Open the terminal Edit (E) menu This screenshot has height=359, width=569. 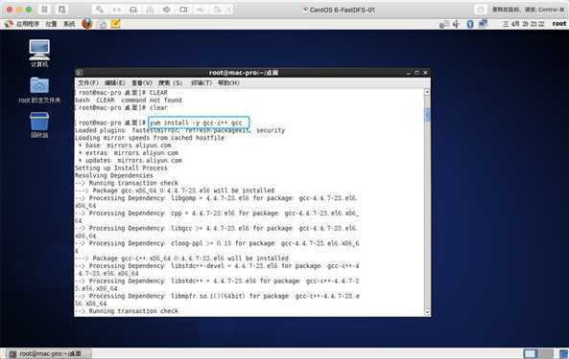tap(115, 83)
